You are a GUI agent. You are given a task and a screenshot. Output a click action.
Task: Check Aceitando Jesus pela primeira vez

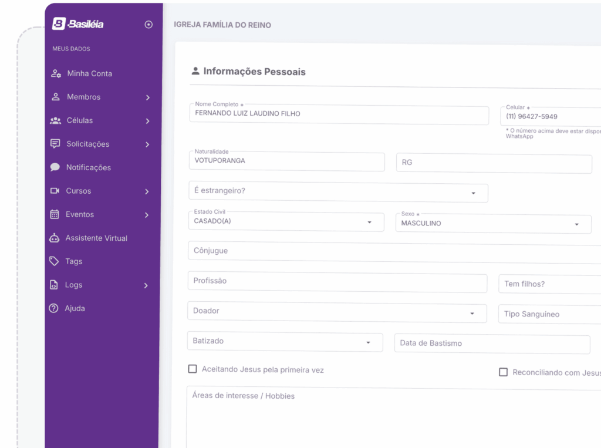click(x=193, y=369)
